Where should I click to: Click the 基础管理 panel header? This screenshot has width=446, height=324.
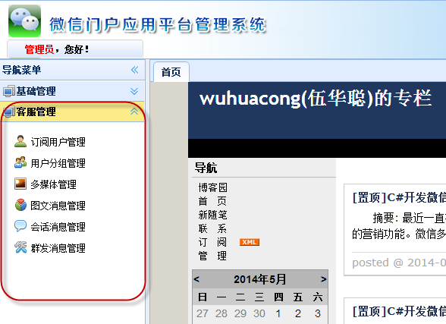pyautogui.click(x=72, y=91)
